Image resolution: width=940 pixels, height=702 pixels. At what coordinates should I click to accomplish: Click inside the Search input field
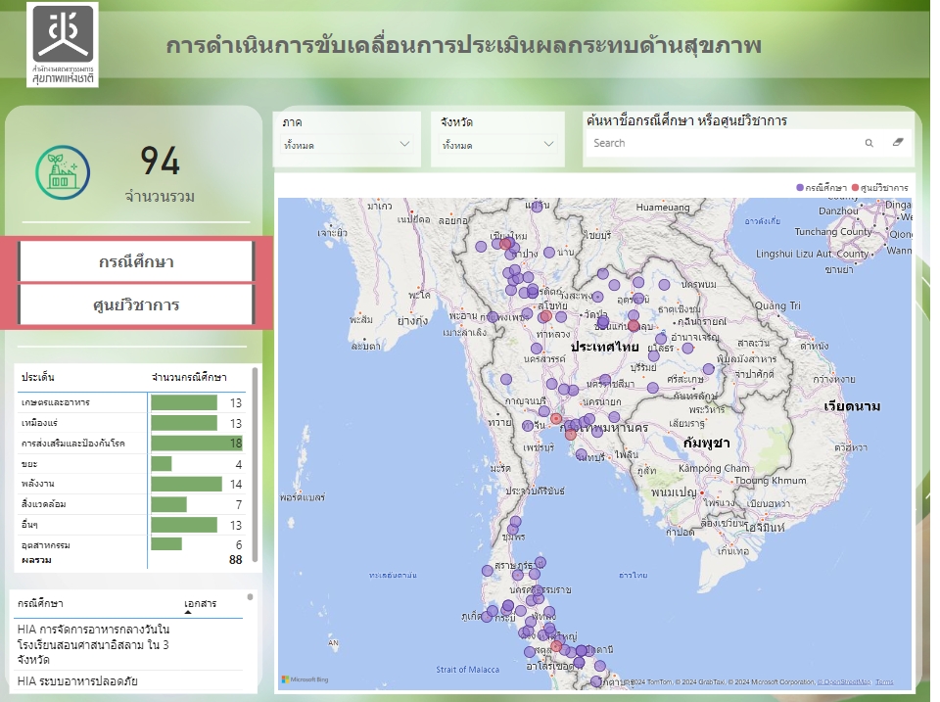coord(723,143)
